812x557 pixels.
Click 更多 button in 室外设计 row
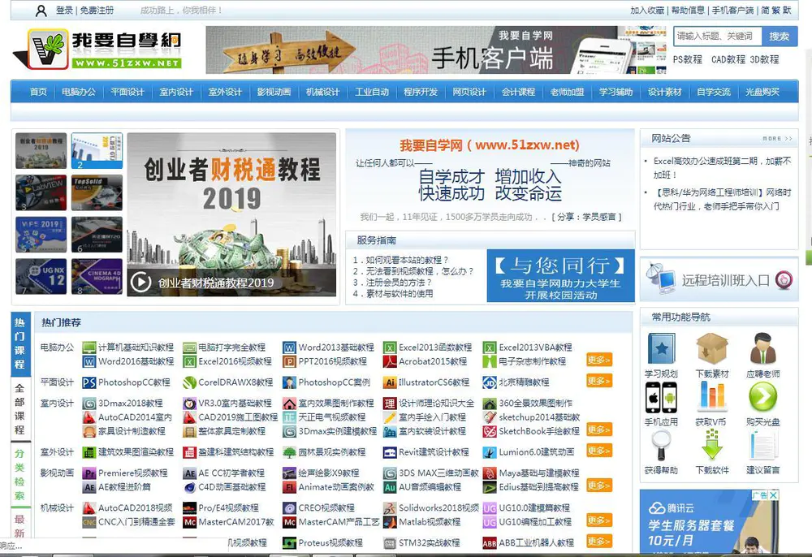(599, 451)
